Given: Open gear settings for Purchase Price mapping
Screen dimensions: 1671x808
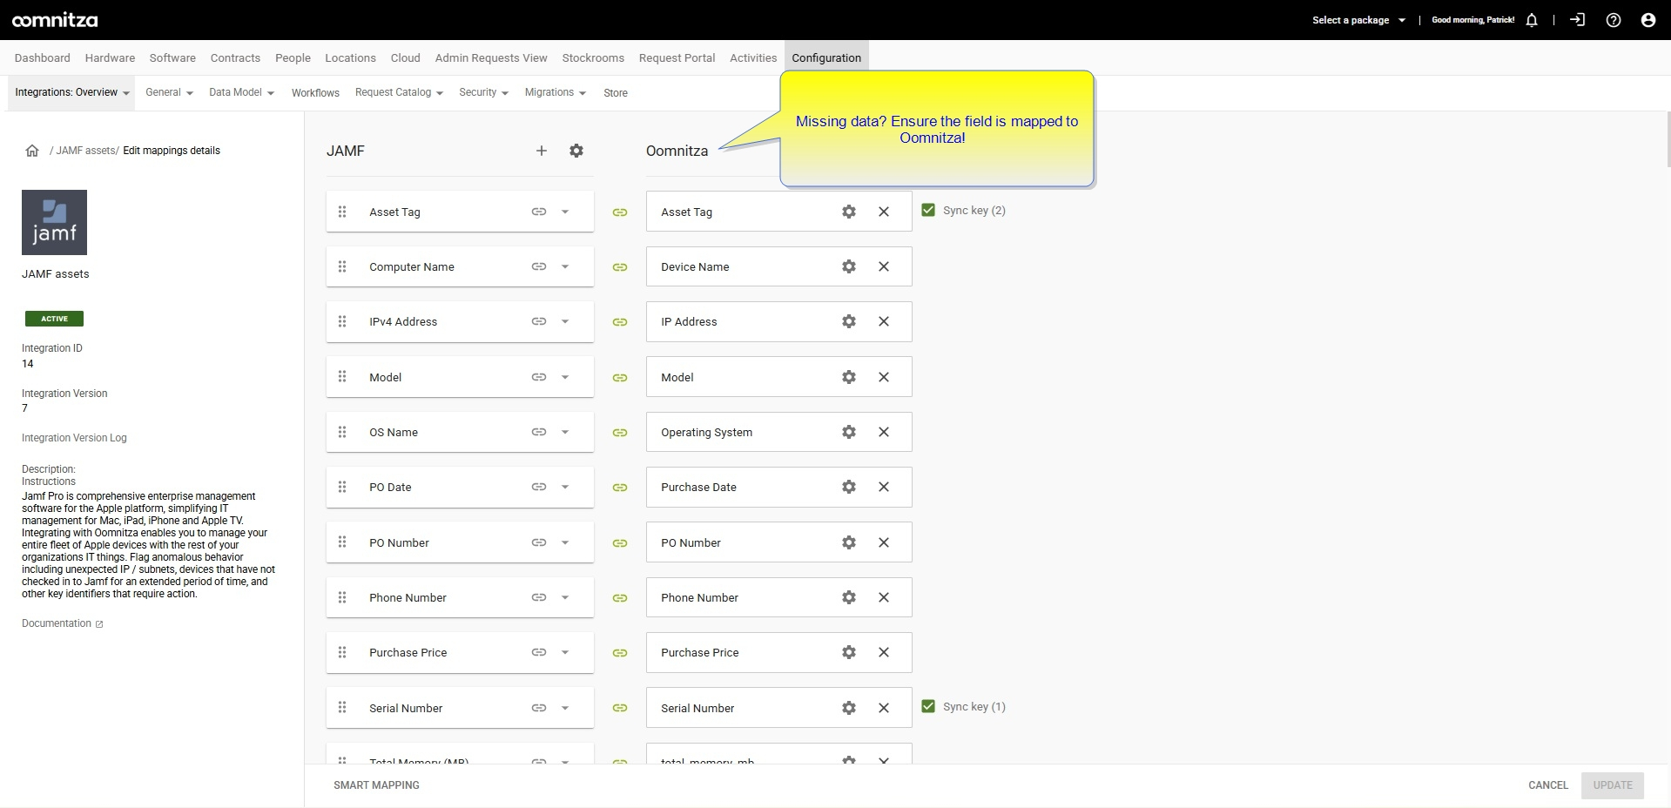Looking at the screenshot, I should [x=849, y=652].
